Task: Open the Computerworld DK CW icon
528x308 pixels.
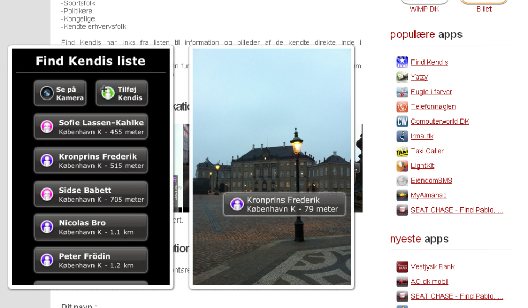Action: point(402,121)
